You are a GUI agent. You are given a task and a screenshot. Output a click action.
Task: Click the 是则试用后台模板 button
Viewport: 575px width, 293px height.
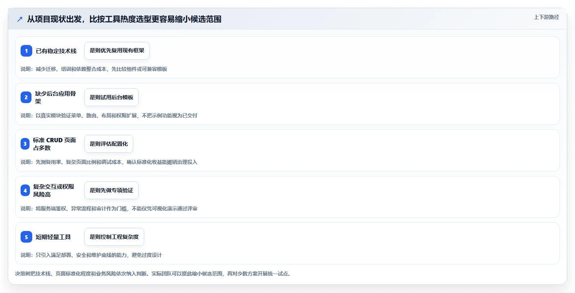(x=112, y=97)
